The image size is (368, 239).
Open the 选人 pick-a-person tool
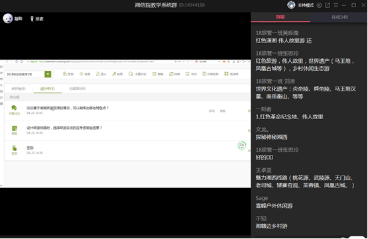point(101,74)
